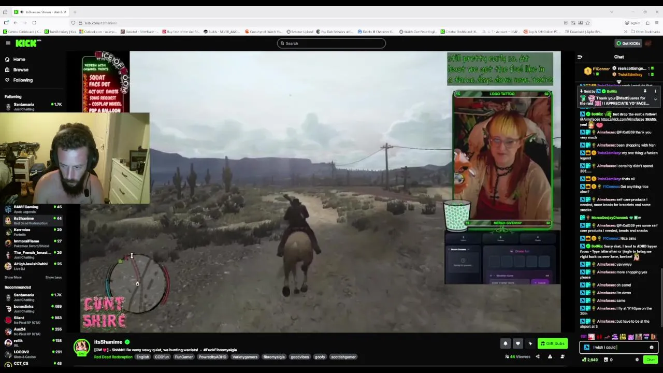Image resolution: width=663 pixels, height=373 pixels.
Task: Click channel points balance 2,649
Action: coord(590,360)
